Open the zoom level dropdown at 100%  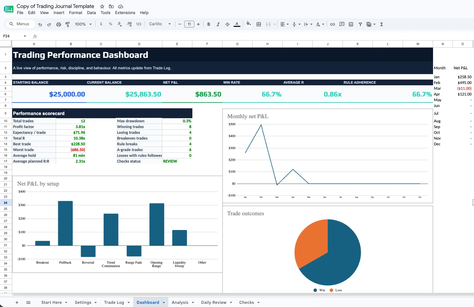(83, 24)
